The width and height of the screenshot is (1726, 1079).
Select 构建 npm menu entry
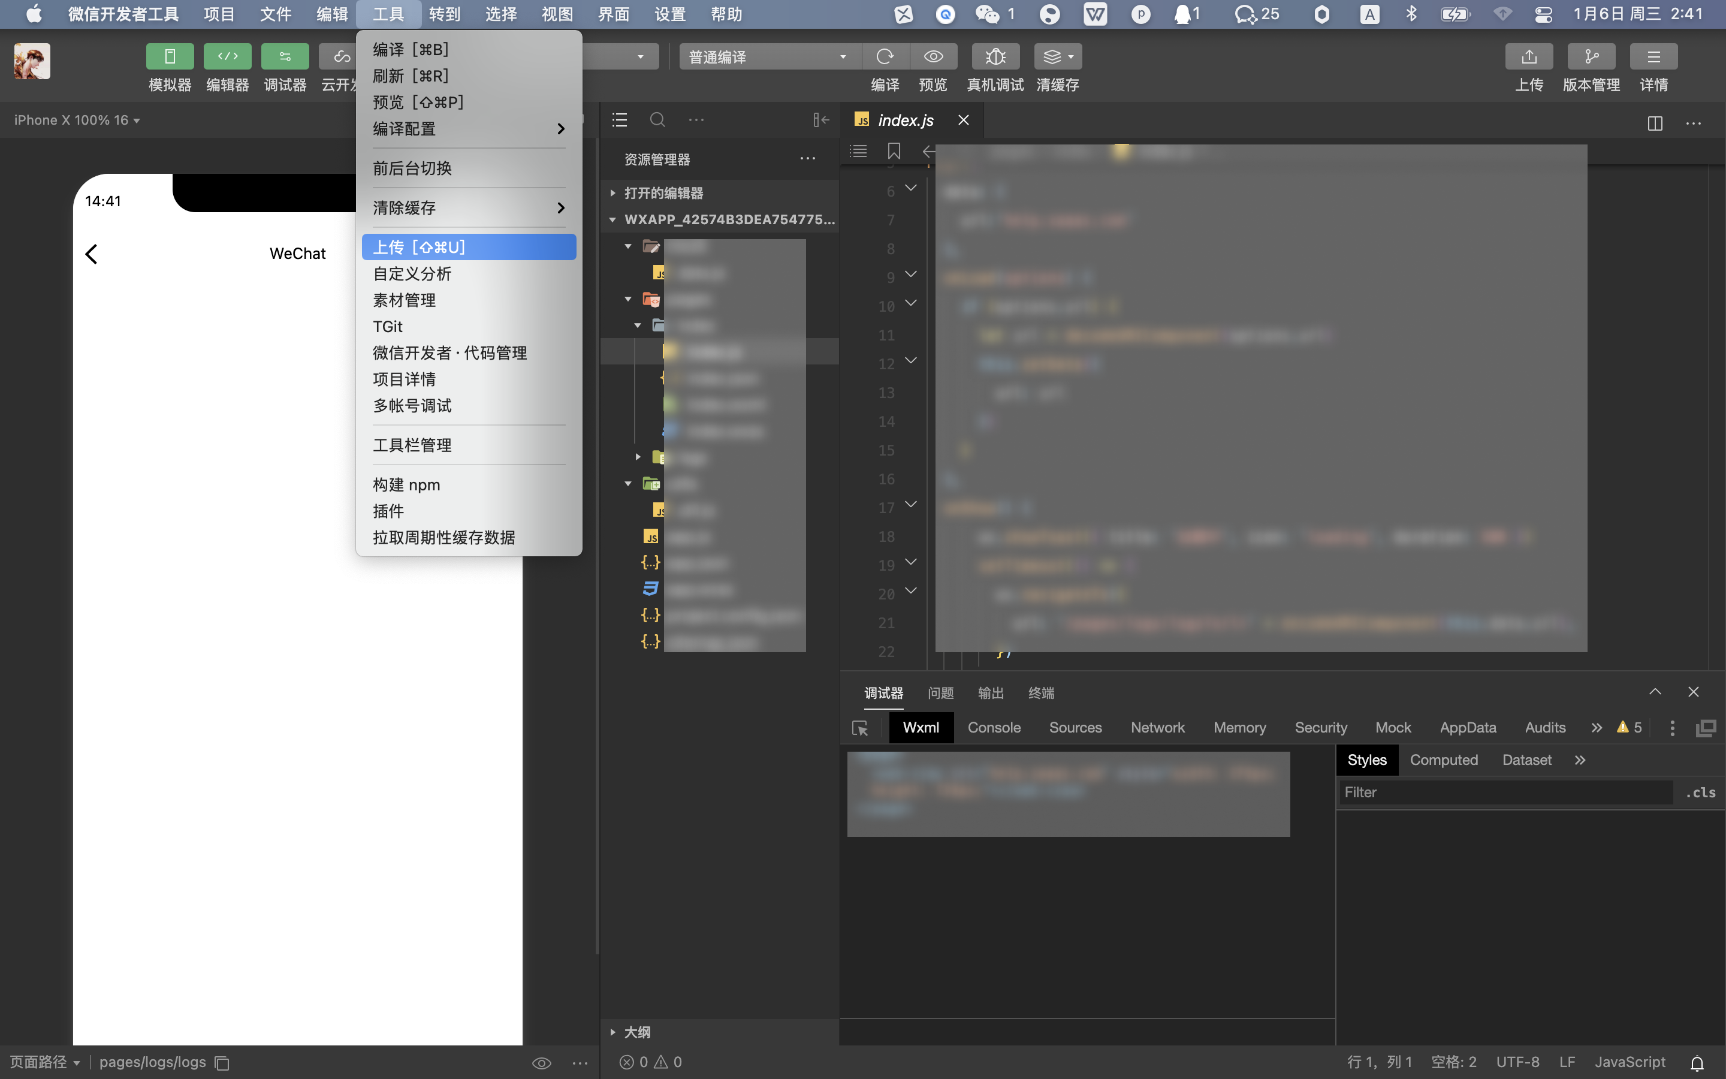coord(469,484)
